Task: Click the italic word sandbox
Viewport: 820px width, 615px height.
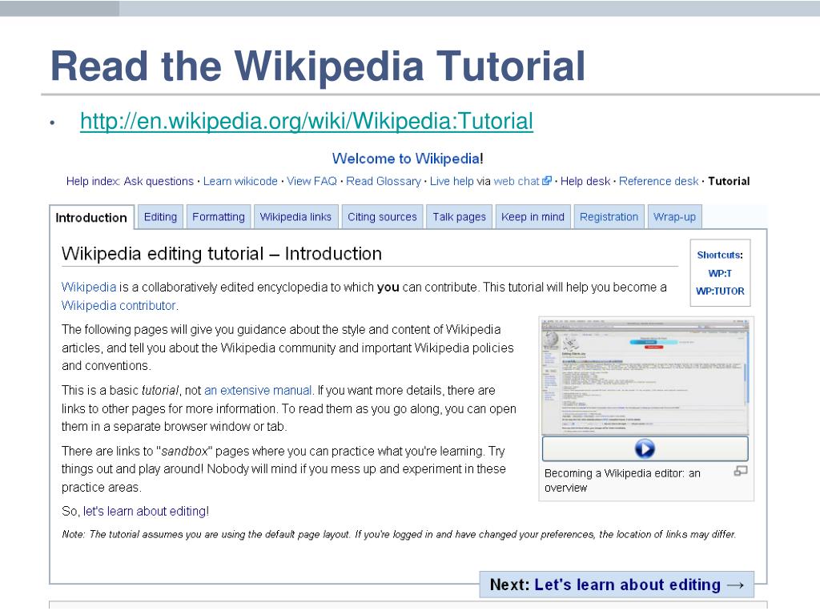Action: [x=185, y=452]
